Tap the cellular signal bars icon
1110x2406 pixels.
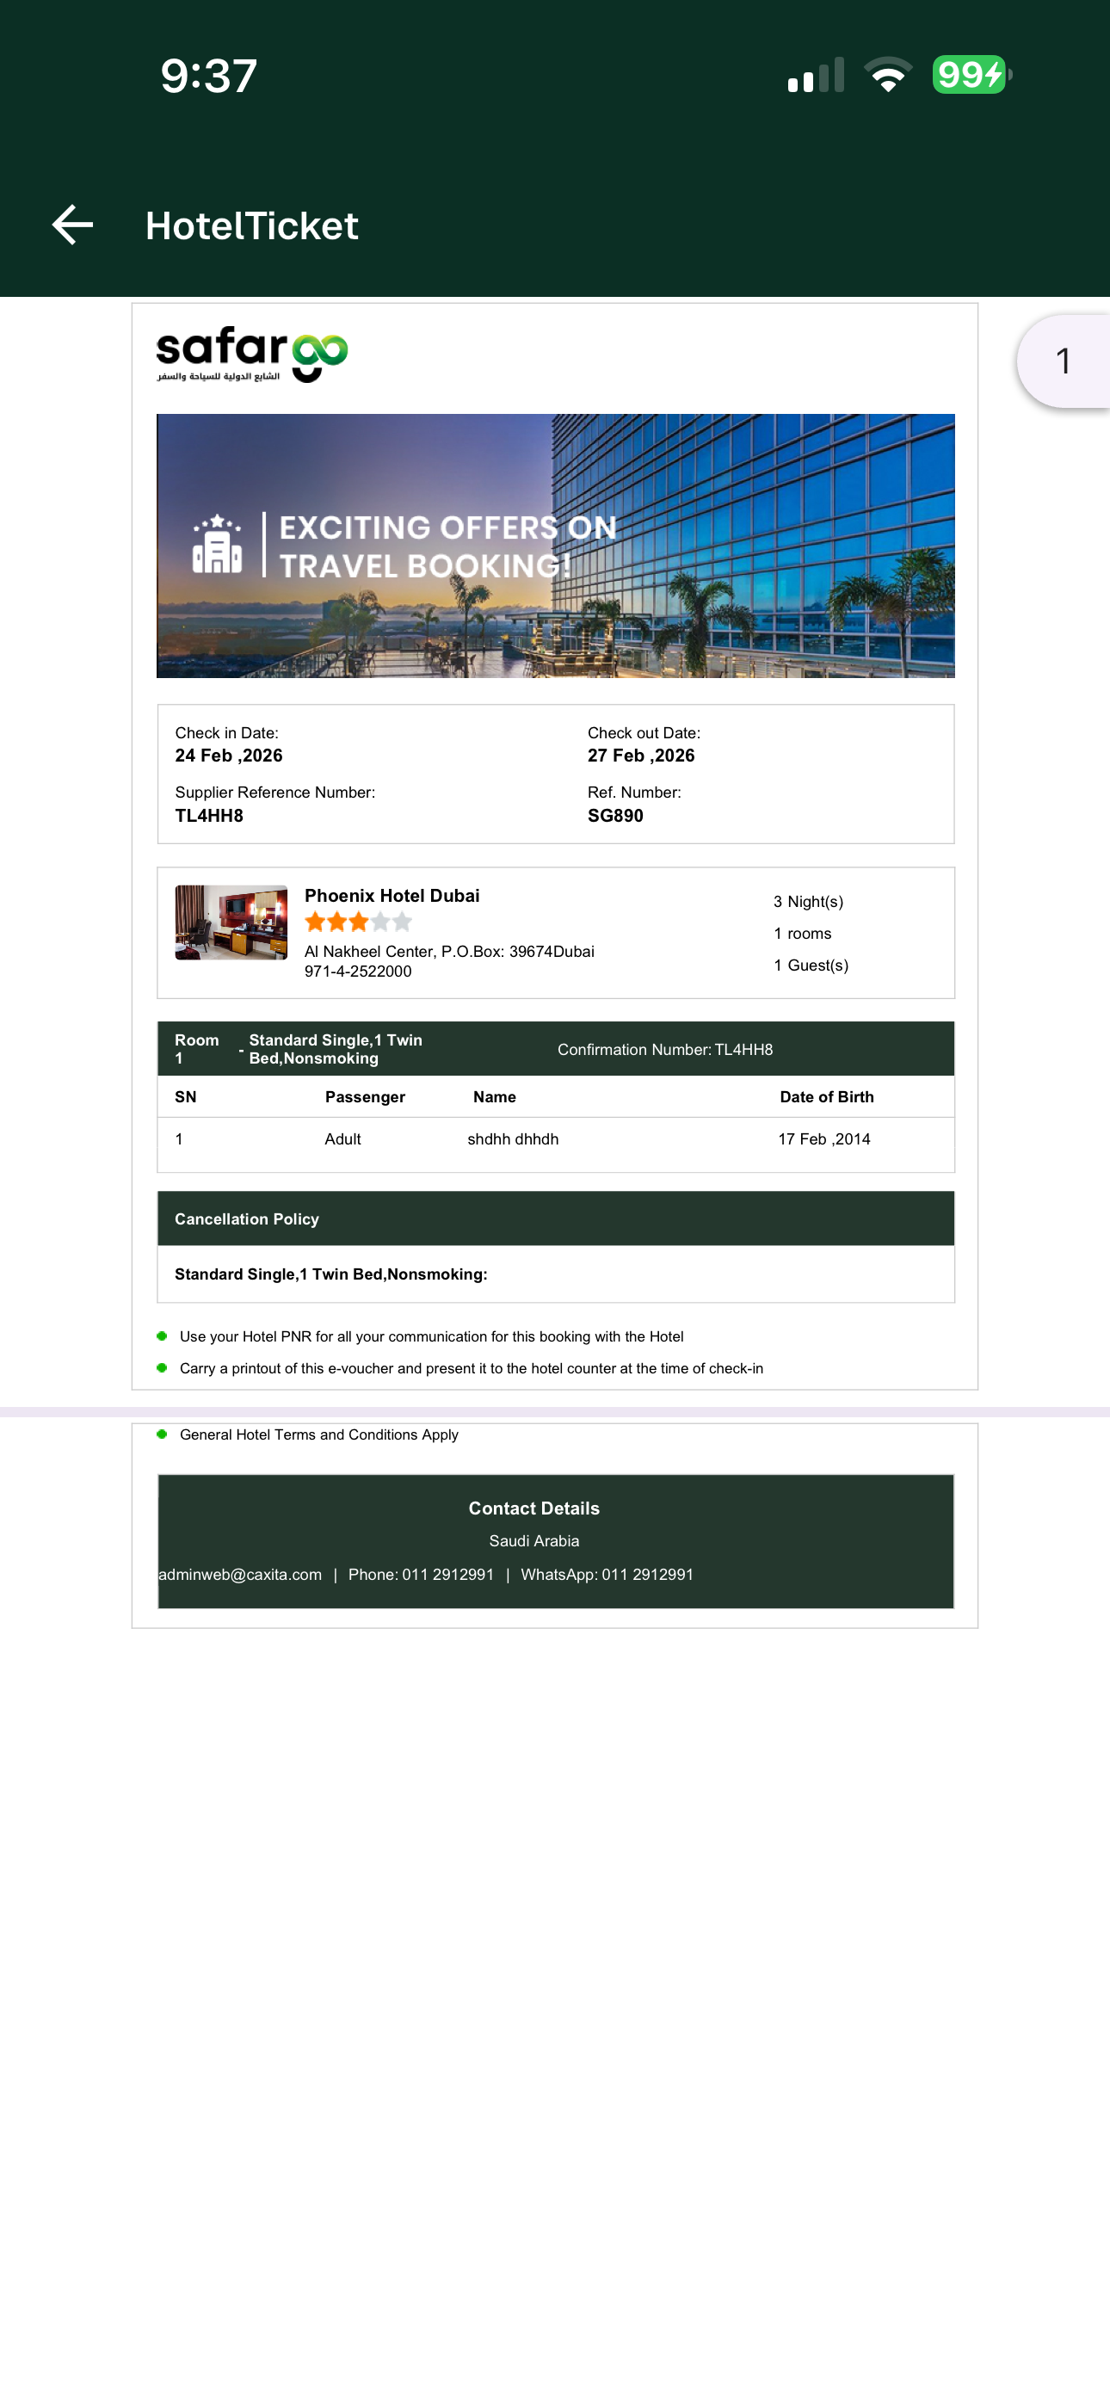[x=816, y=76]
